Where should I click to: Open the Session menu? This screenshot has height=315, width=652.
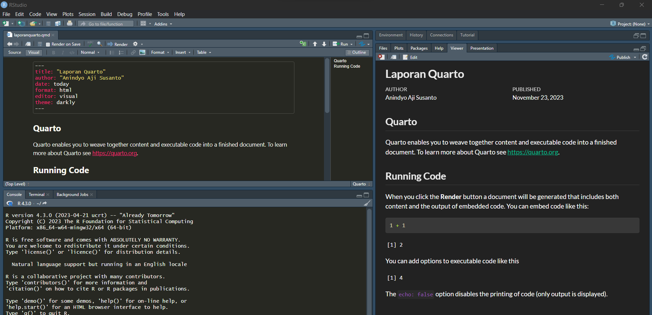coord(87,14)
